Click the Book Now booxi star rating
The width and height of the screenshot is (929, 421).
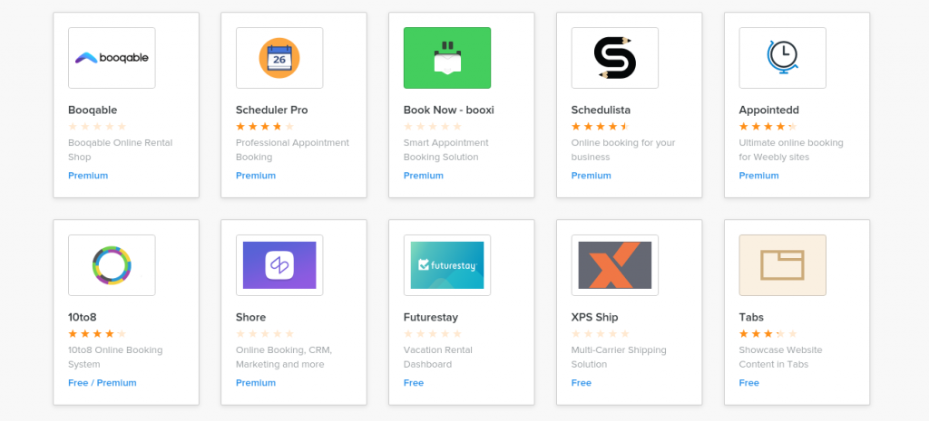tap(433, 127)
